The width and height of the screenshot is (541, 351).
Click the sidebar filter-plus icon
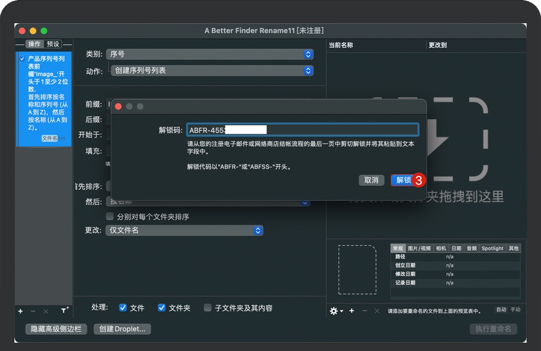coord(64,310)
